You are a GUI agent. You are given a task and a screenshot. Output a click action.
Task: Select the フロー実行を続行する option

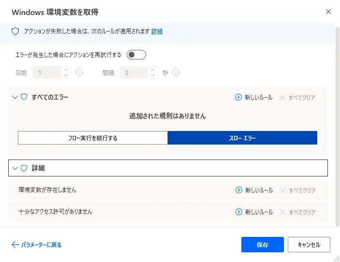click(93, 138)
